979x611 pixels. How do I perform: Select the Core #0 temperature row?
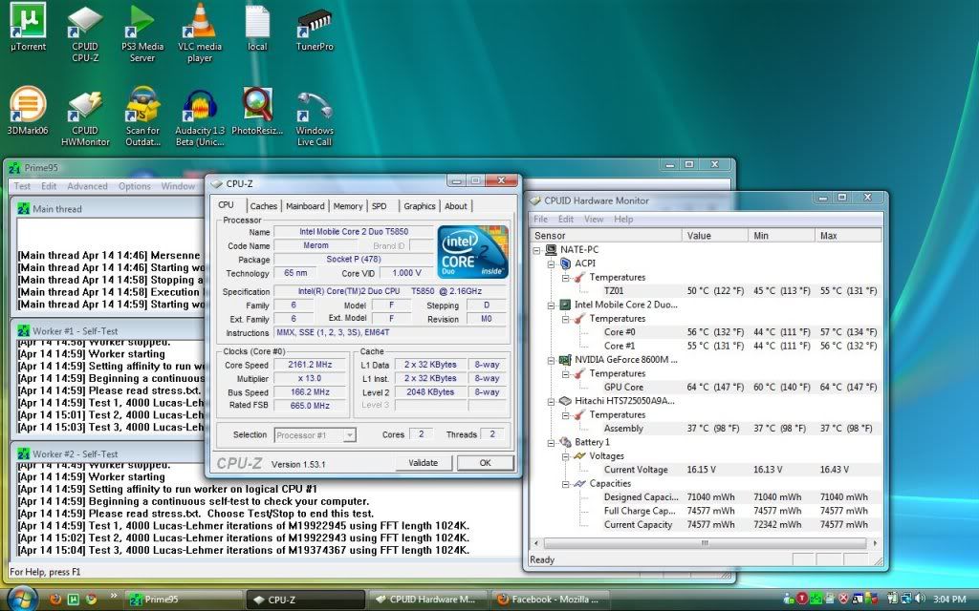pyautogui.click(x=706, y=331)
